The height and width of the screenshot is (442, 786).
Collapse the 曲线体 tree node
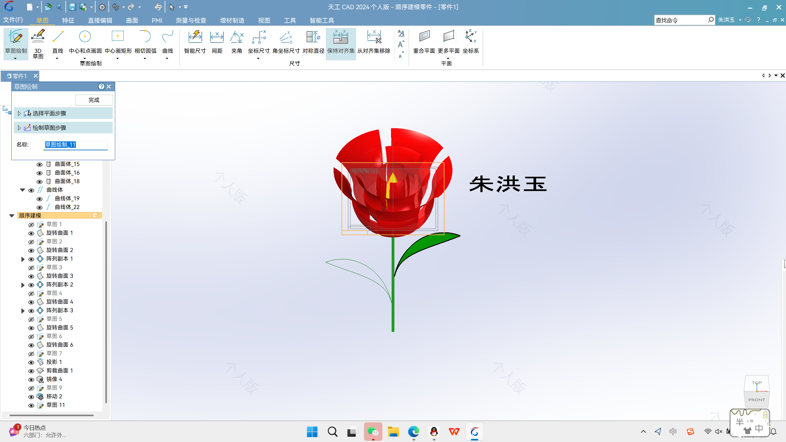22,190
